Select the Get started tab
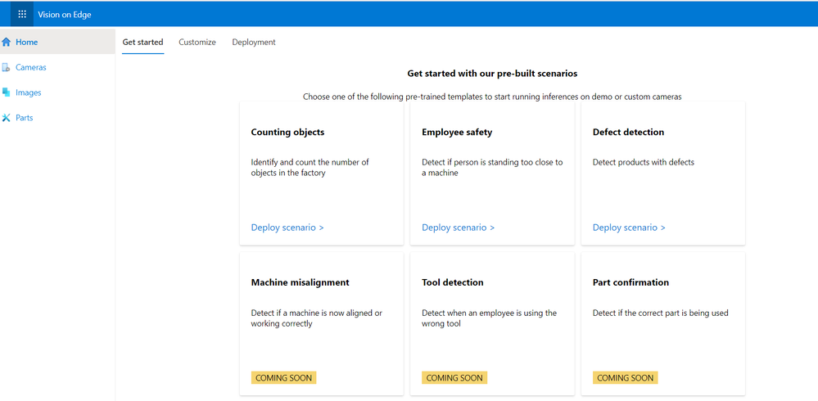 (142, 43)
